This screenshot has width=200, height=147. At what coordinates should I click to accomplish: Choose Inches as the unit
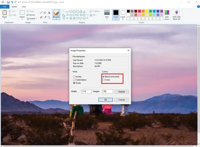tap(74, 77)
